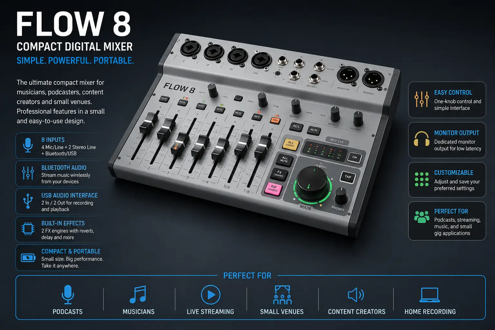Click the battery icon beside COMPACT & PORTABLE
The height and width of the screenshot is (330, 495).
pos(28,257)
